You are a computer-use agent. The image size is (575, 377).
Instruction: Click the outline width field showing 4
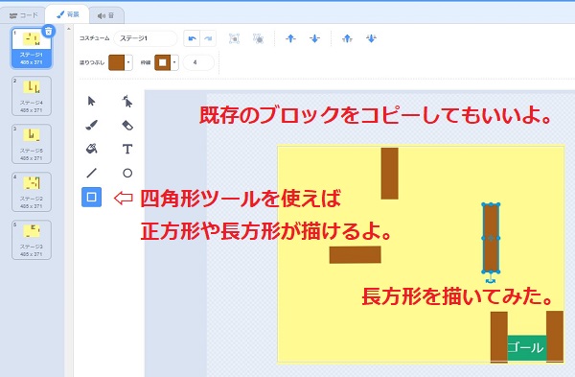pyautogui.click(x=198, y=62)
